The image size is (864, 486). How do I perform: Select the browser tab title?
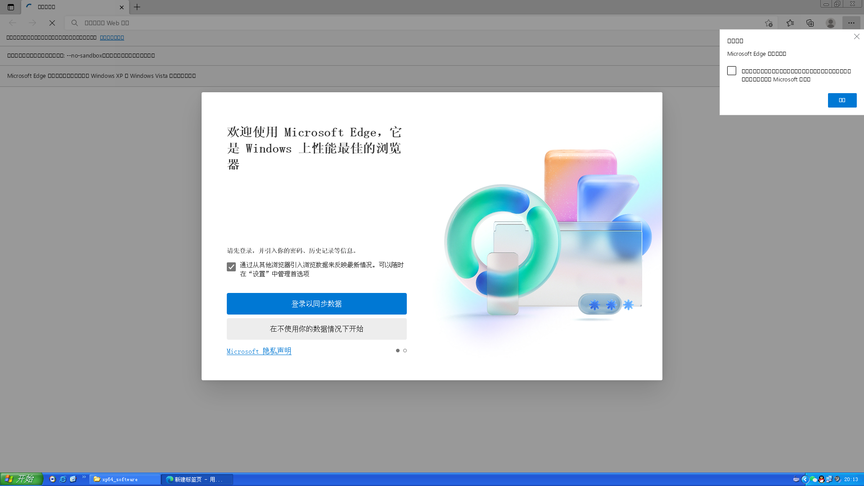[x=47, y=7]
